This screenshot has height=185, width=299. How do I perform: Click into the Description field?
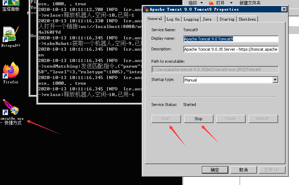231,49
